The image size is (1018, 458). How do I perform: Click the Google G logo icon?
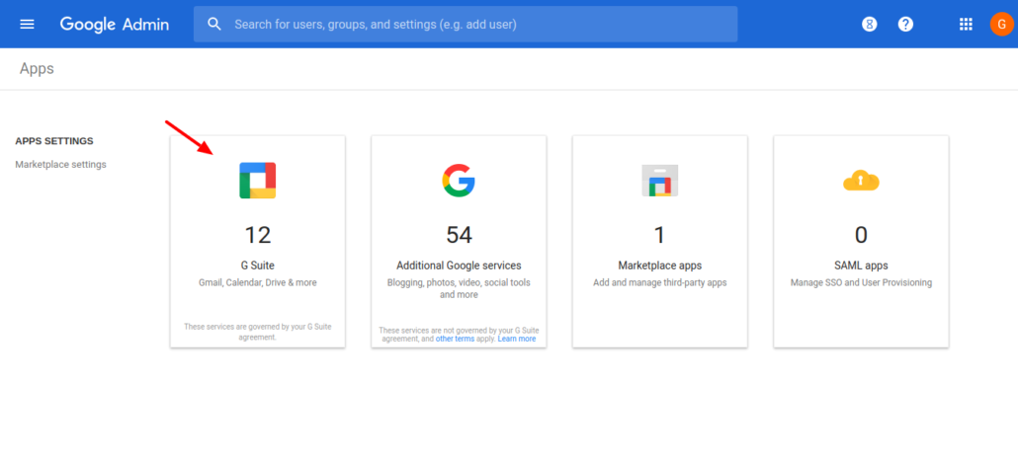click(x=459, y=181)
